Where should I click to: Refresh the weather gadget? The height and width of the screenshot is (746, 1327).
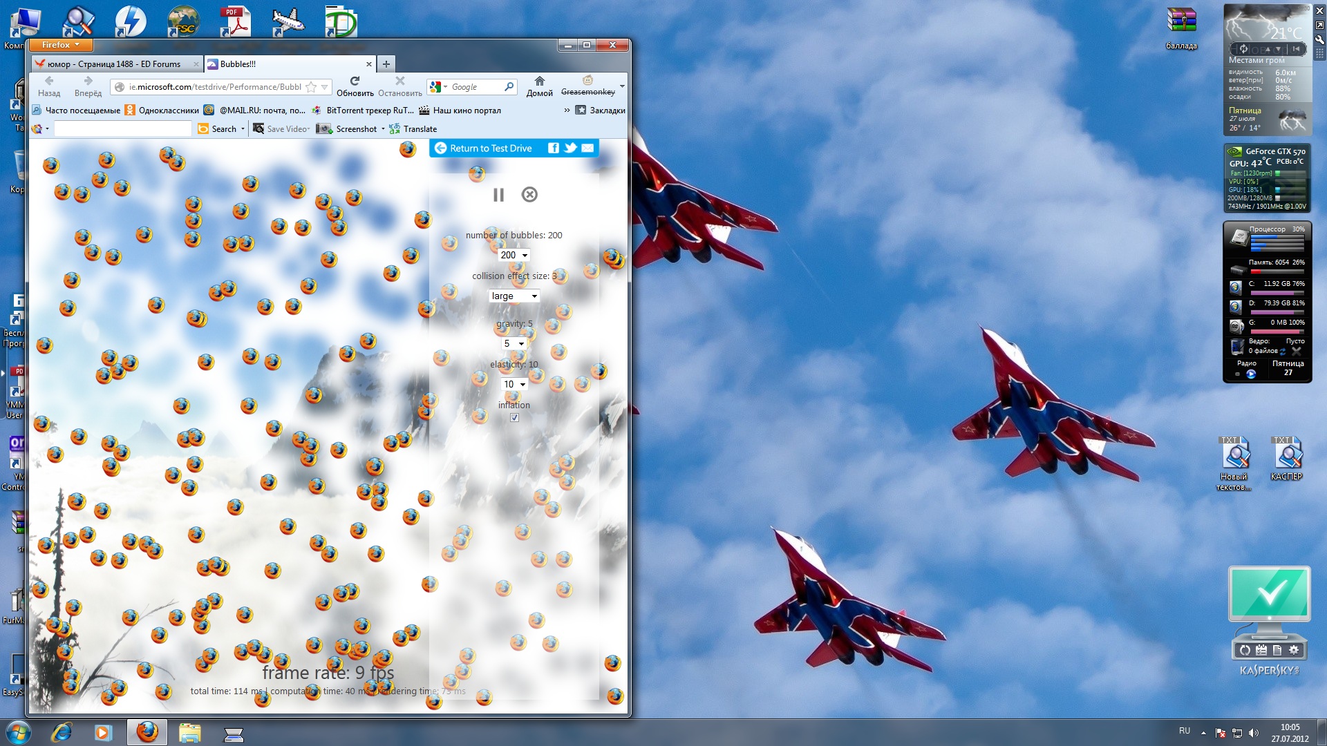click(x=1243, y=49)
